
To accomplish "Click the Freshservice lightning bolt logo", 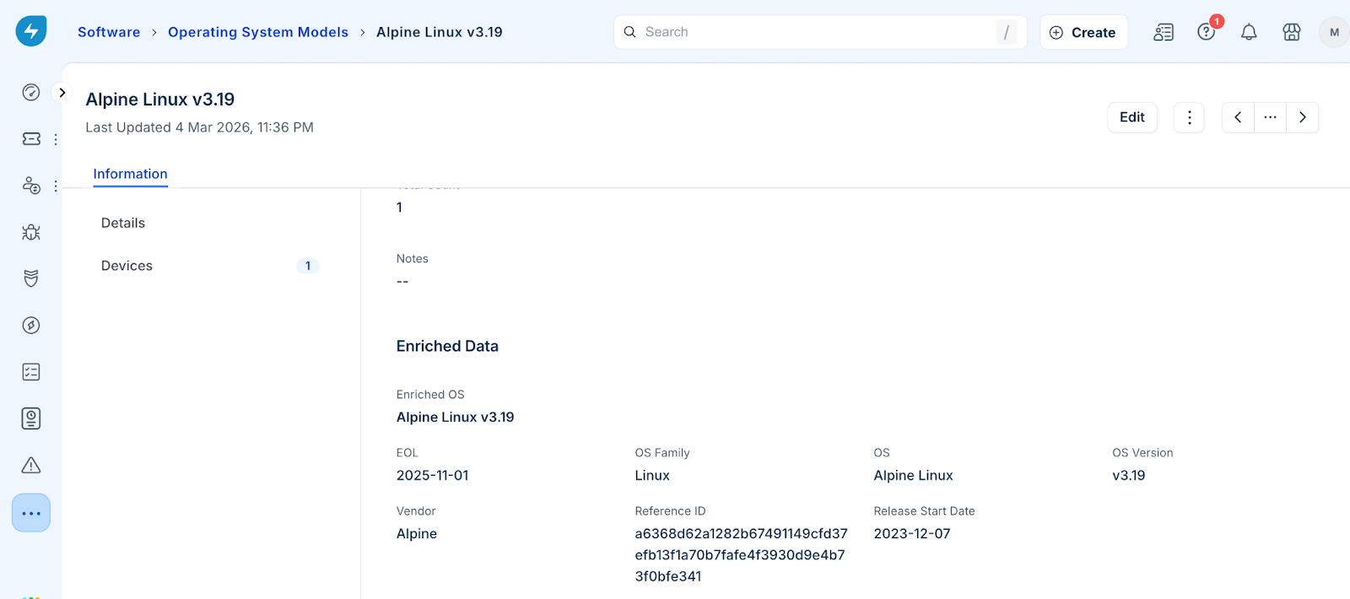I will 31,31.
